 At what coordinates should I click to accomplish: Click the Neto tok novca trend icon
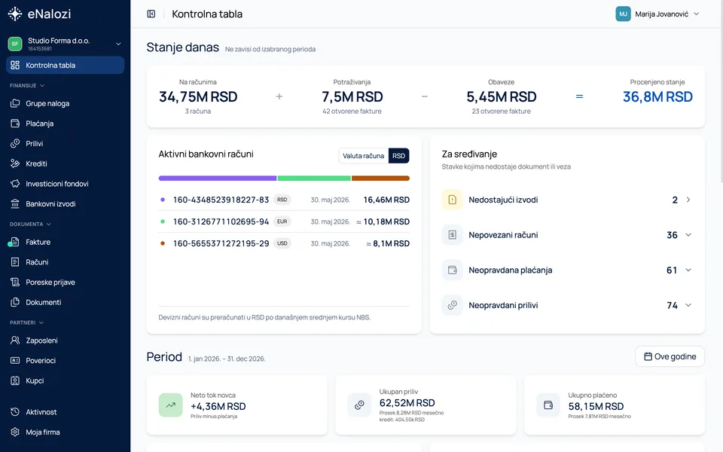171,405
